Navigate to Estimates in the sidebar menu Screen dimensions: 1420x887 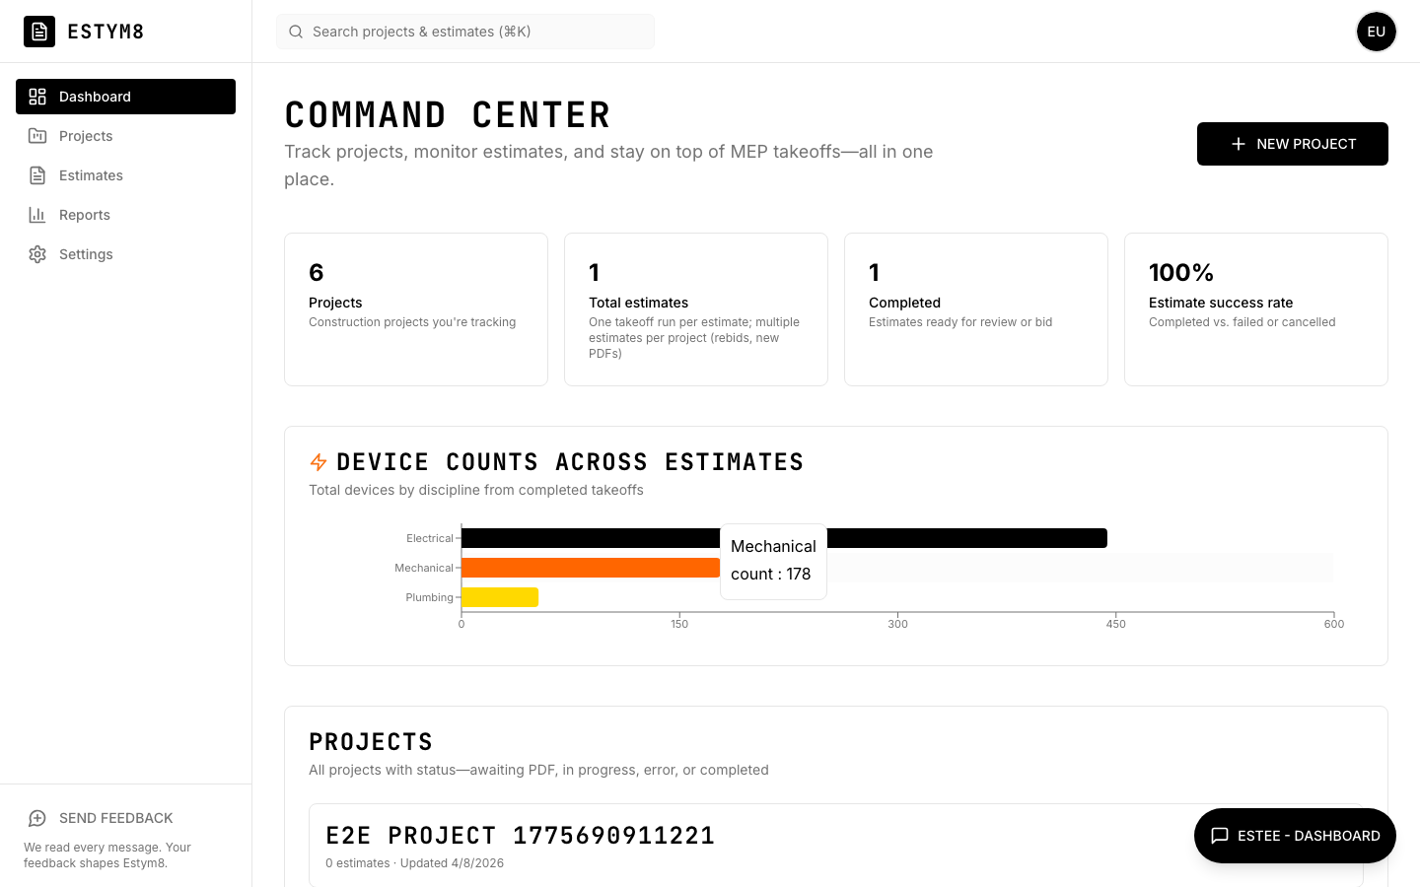point(91,175)
